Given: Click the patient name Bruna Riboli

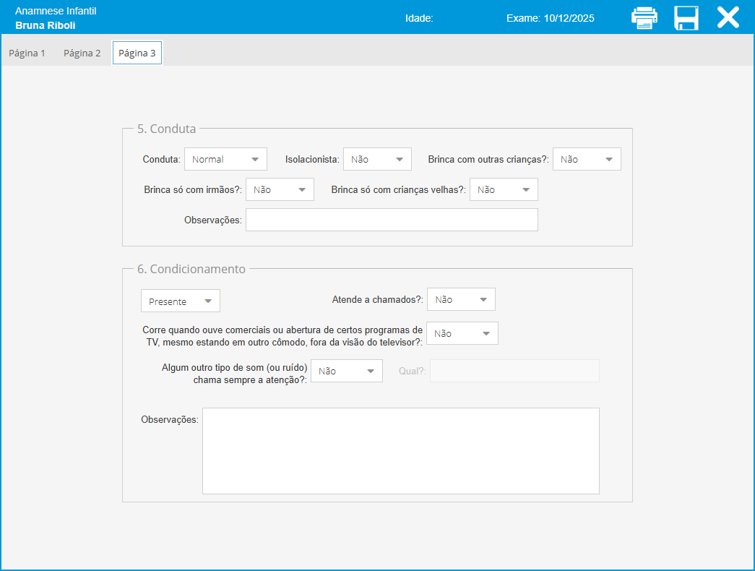Looking at the screenshot, I should point(46,25).
